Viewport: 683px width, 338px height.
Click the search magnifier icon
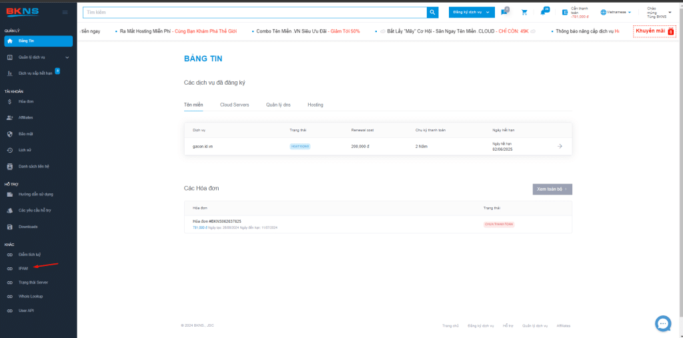[433, 13]
